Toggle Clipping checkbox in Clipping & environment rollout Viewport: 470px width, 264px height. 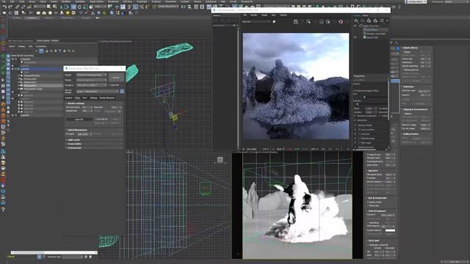tap(403, 114)
